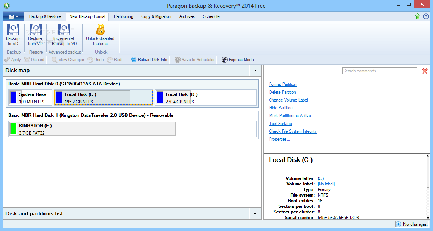Viewport: 433px width, 231px height.
Task: Click the serial number 545E-5F3A-5E5F-13D8
Action: (x=338, y=218)
